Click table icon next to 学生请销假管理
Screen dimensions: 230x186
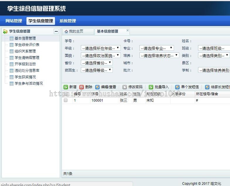(11, 58)
